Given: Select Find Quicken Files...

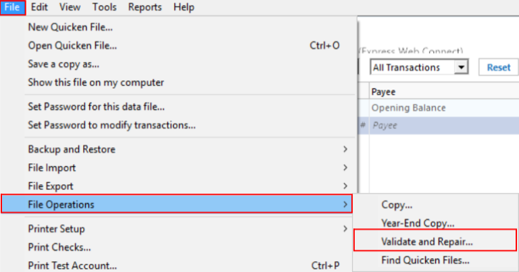Looking at the screenshot, I should (436, 261).
